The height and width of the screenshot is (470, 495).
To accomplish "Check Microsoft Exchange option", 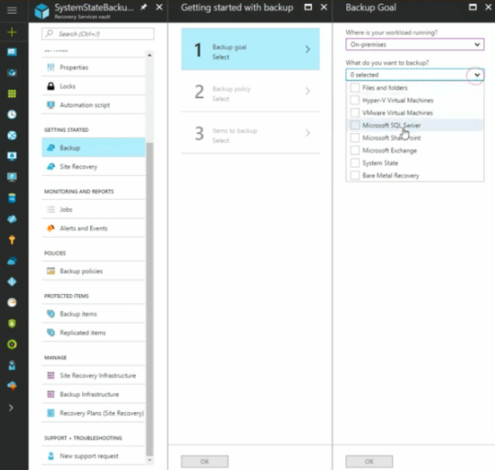I will pos(355,150).
